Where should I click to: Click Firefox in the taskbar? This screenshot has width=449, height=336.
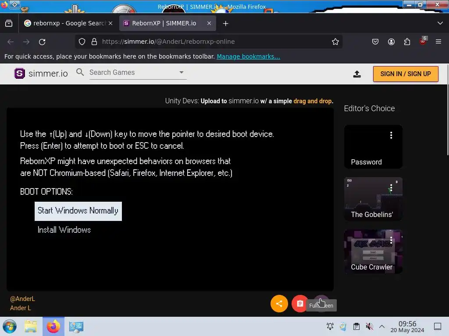(53, 326)
